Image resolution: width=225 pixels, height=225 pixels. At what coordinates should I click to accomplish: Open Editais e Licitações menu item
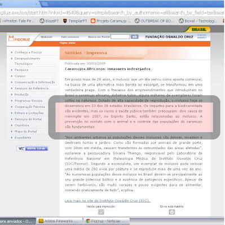tap(29, 113)
